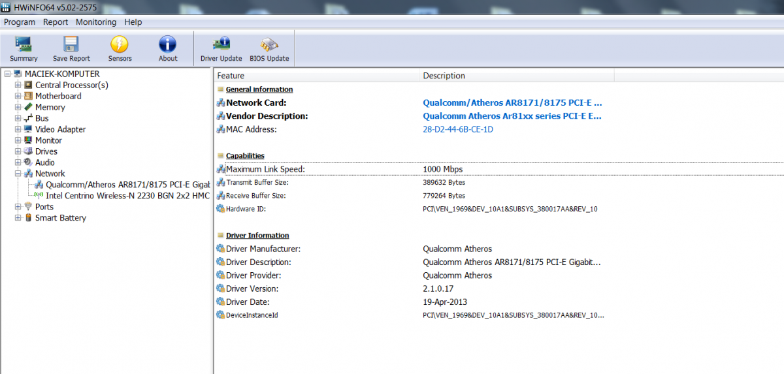The height and width of the screenshot is (374, 784).
Task: Click the gear icon beside Driver Version
Action: coord(221,288)
